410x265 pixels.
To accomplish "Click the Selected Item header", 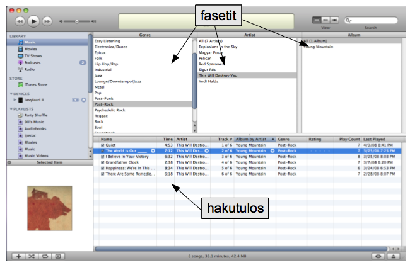I will pyautogui.click(x=49, y=162).
